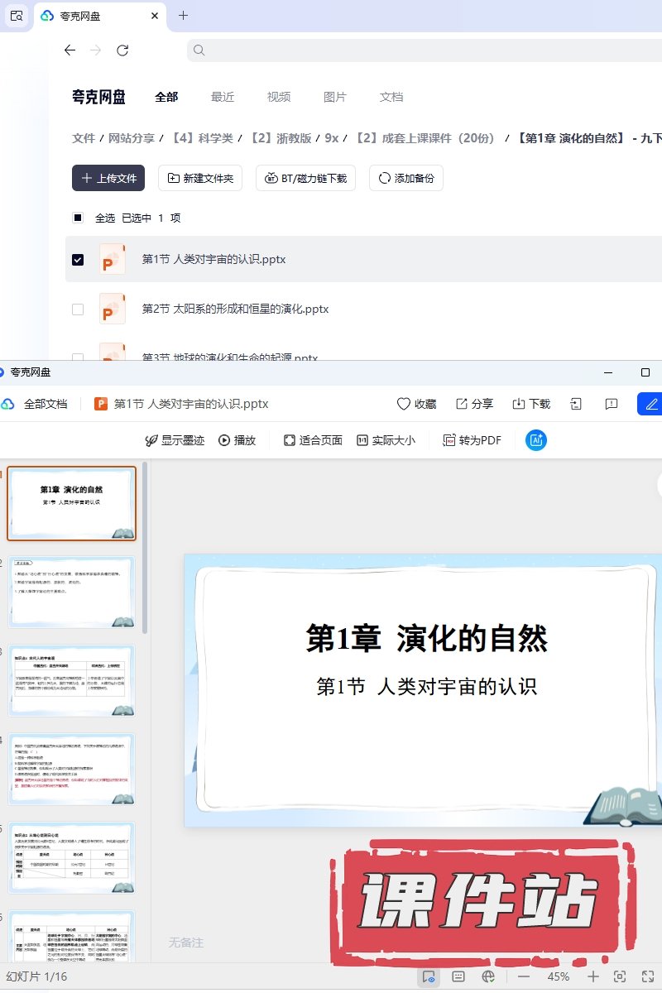The width and height of the screenshot is (662, 993).
Task: Click the 下载 download button
Action: pos(531,404)
